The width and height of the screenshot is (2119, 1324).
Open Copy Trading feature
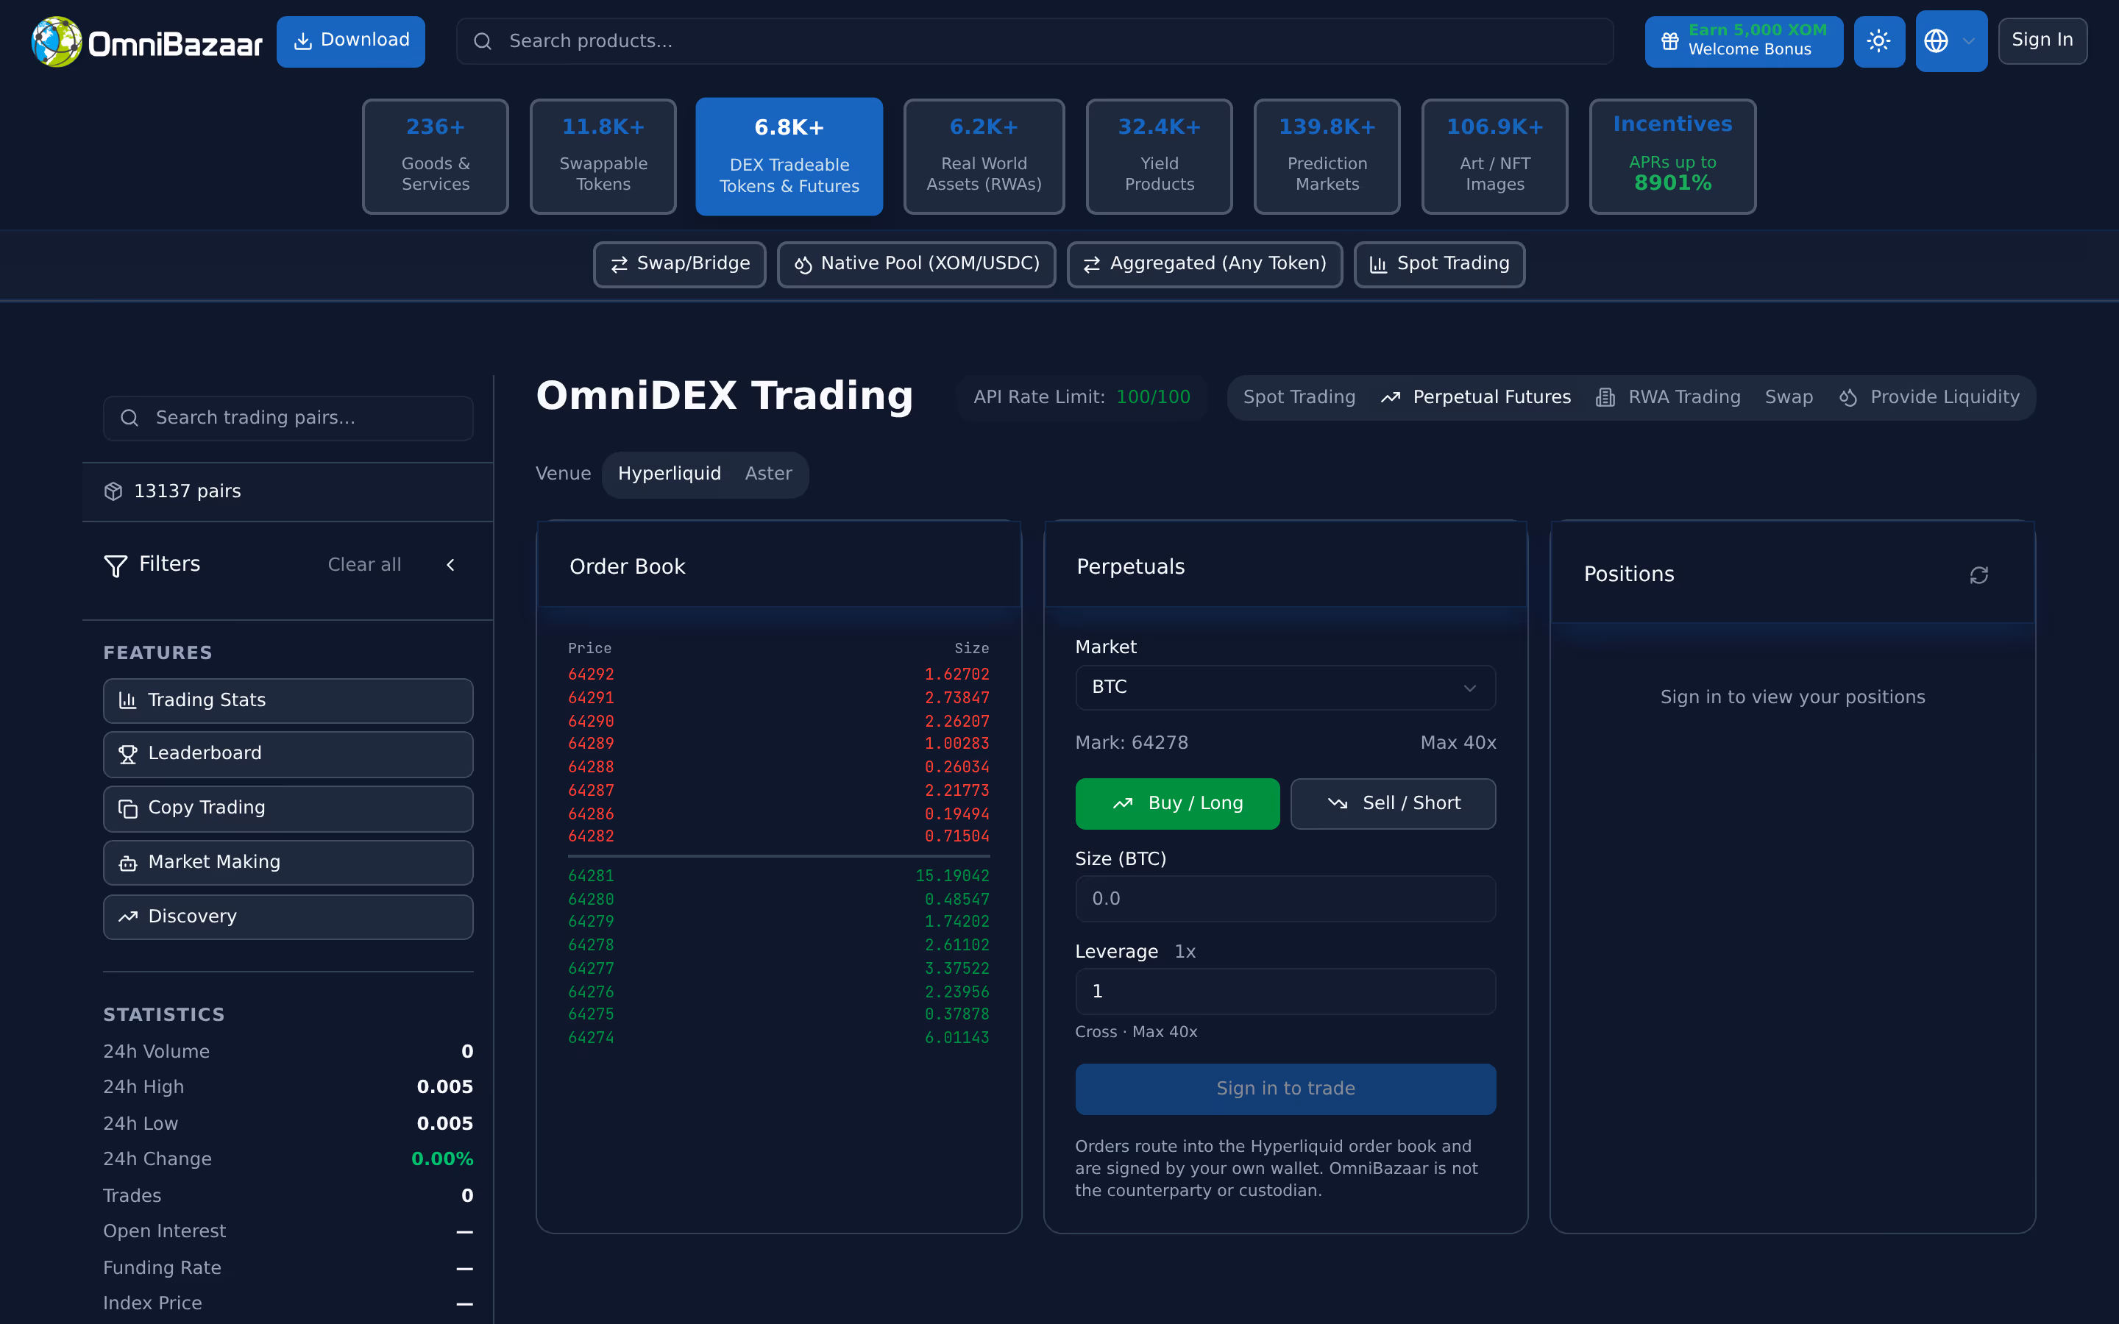[288, 808]
